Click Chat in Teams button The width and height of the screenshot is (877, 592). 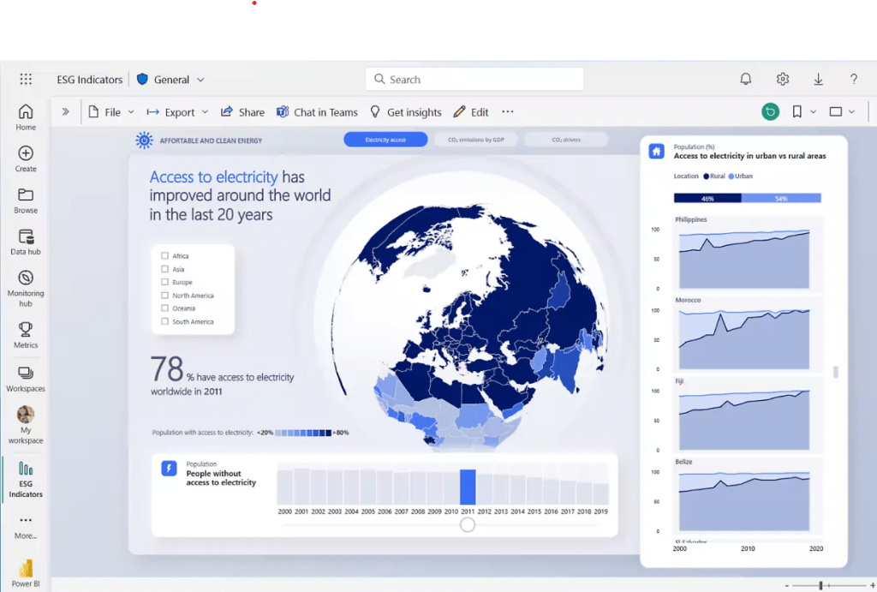coord(317,112)
